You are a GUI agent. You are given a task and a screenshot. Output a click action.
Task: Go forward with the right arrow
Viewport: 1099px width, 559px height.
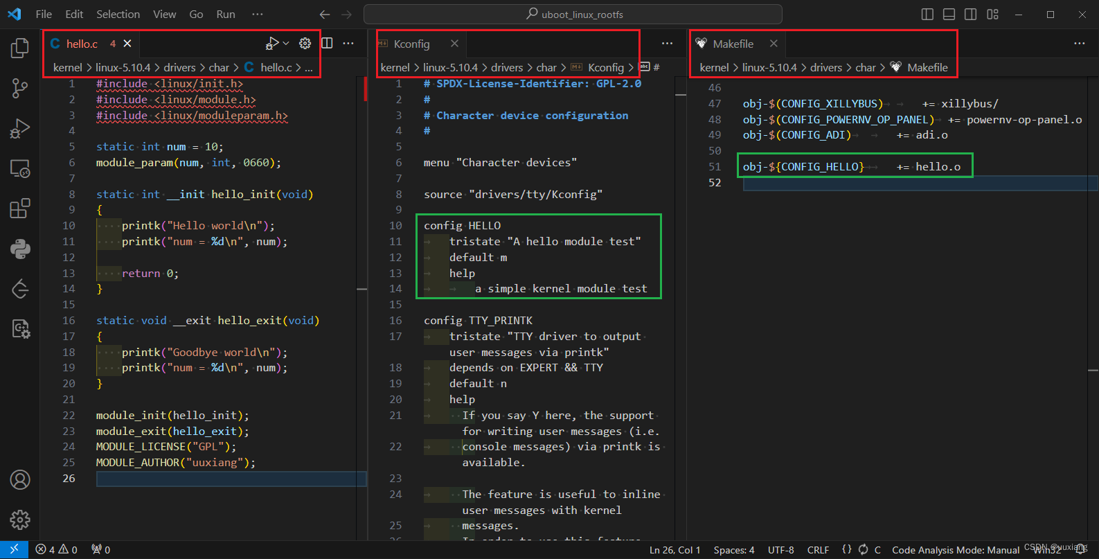tap(347, 14)
